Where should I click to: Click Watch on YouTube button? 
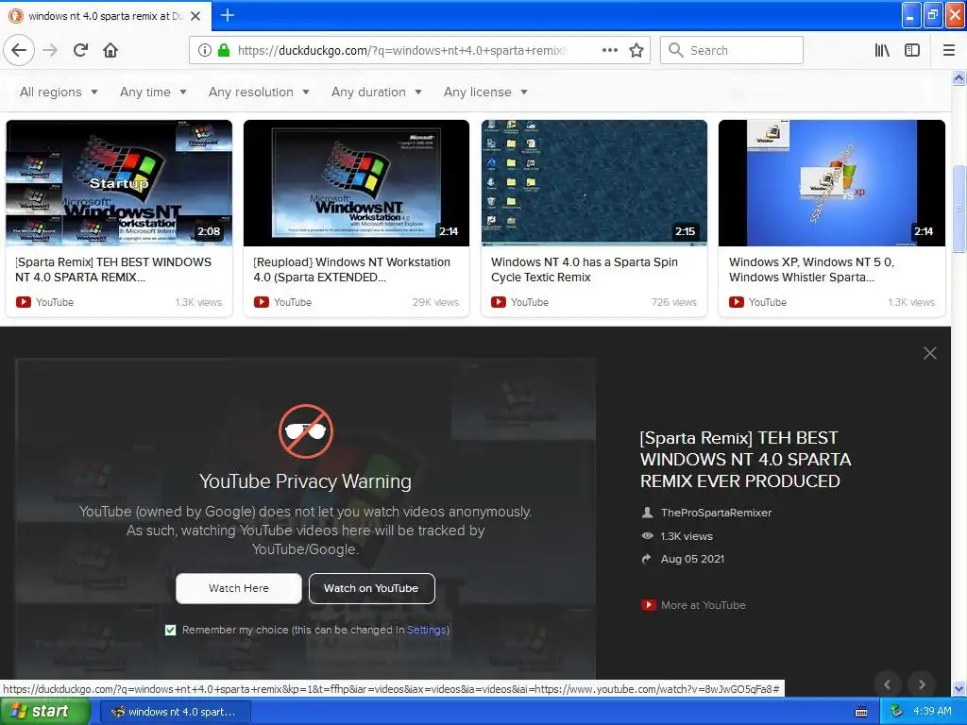click(x=371, y=588)
